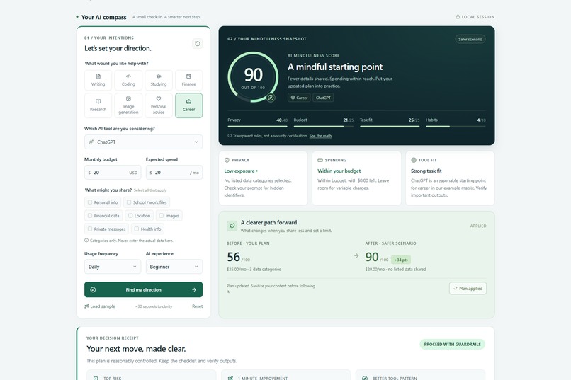This screenshot has width=571, height=380.
Task: Tick the Financial data checkbox
Action: pos(90,216)
